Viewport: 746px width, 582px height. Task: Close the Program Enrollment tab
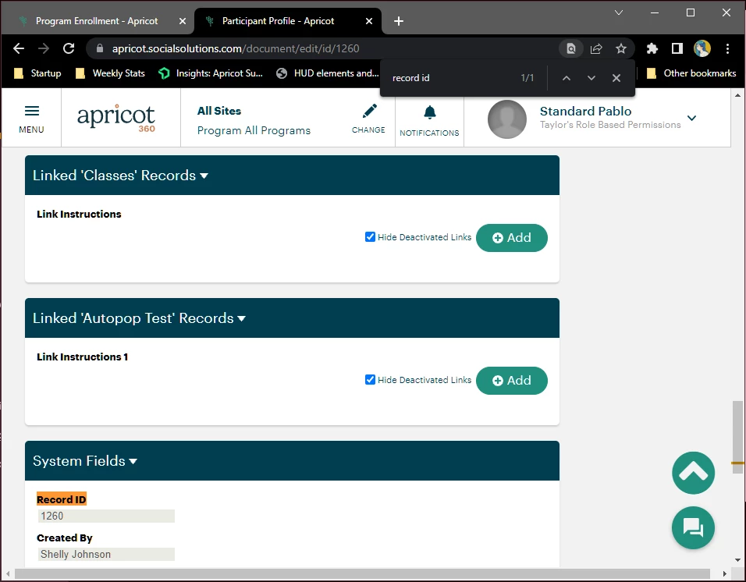click(x=183, y=21)
